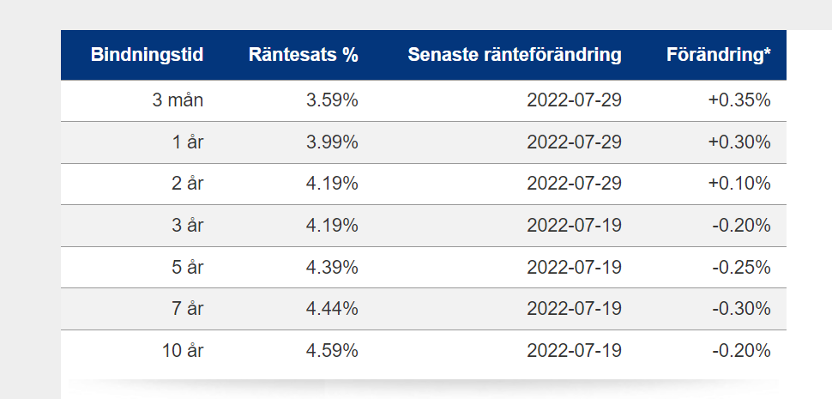Click the date in the 3 mån row
The height and width of the screenshot is (399, 832).
click(574, 100)
